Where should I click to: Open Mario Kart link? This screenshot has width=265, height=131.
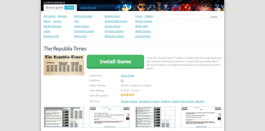pos(80,36)
